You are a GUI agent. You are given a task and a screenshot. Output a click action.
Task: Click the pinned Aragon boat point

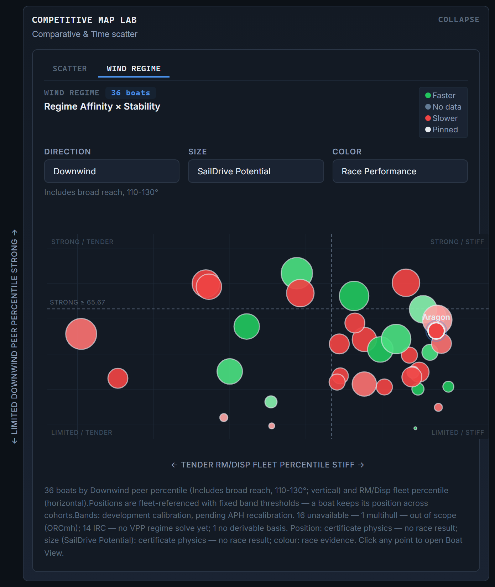pyautogui.click(x=436, y=331)
